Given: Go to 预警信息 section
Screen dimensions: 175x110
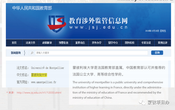Looking at the screenshot, I should pyautogui.click(x=64, y=43).
